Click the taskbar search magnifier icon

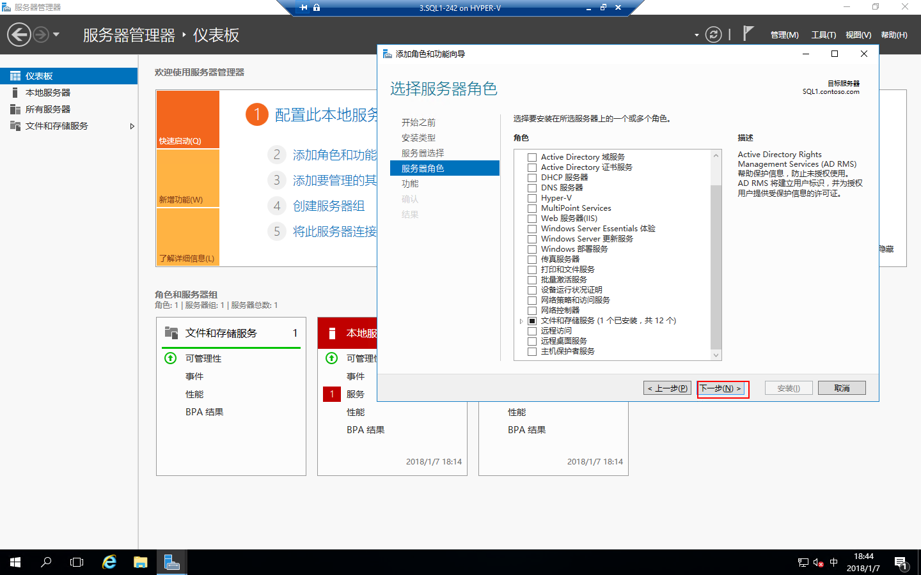(x=46, y=562)
